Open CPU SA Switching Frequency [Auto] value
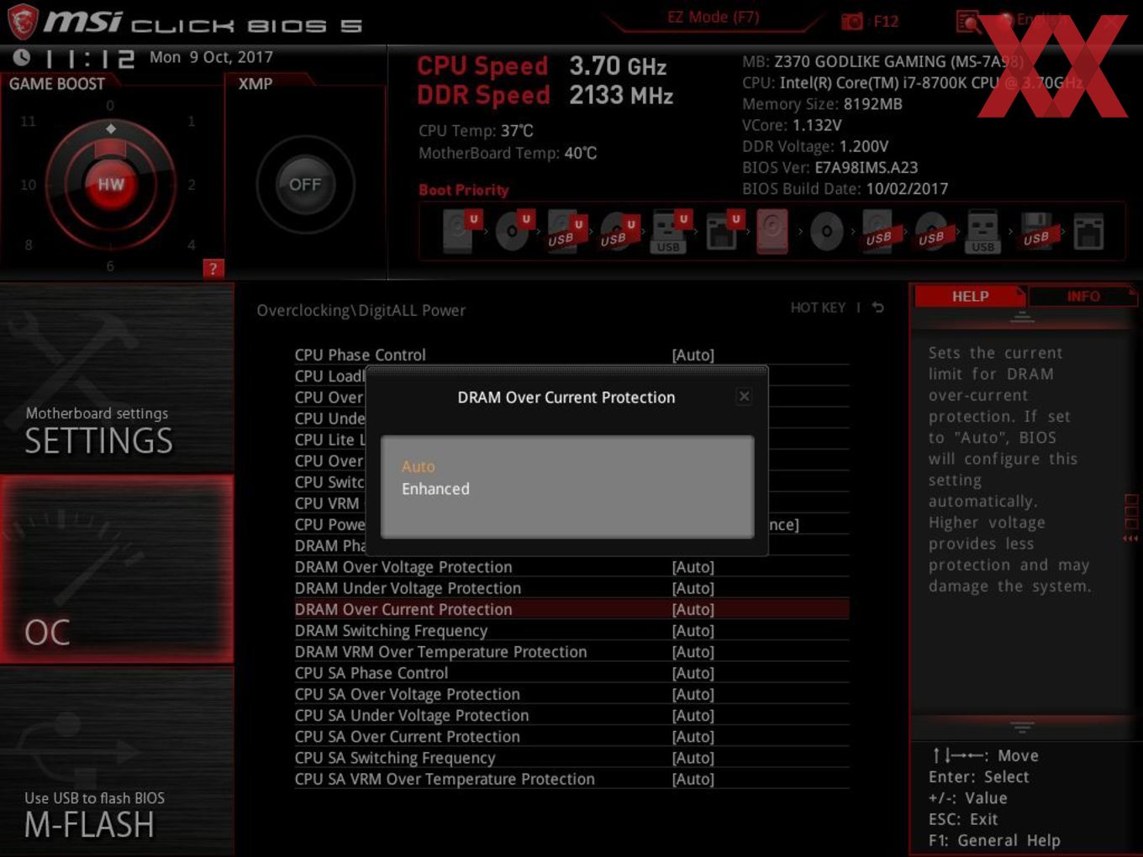The image size is (1143, 857). pos(693,758)
